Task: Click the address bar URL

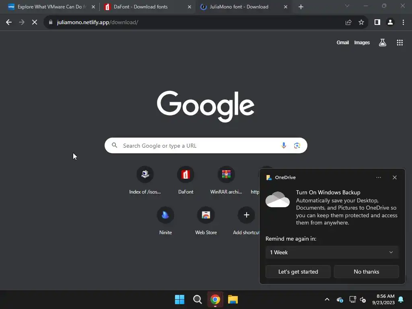Action: [x=97, y=23]
